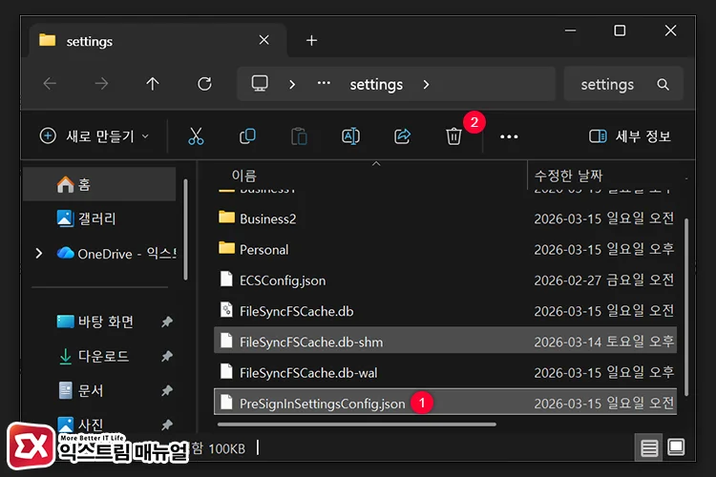Click pin icon next to 다운로드
The image size is (716, 477).
(x=167, y=356)
